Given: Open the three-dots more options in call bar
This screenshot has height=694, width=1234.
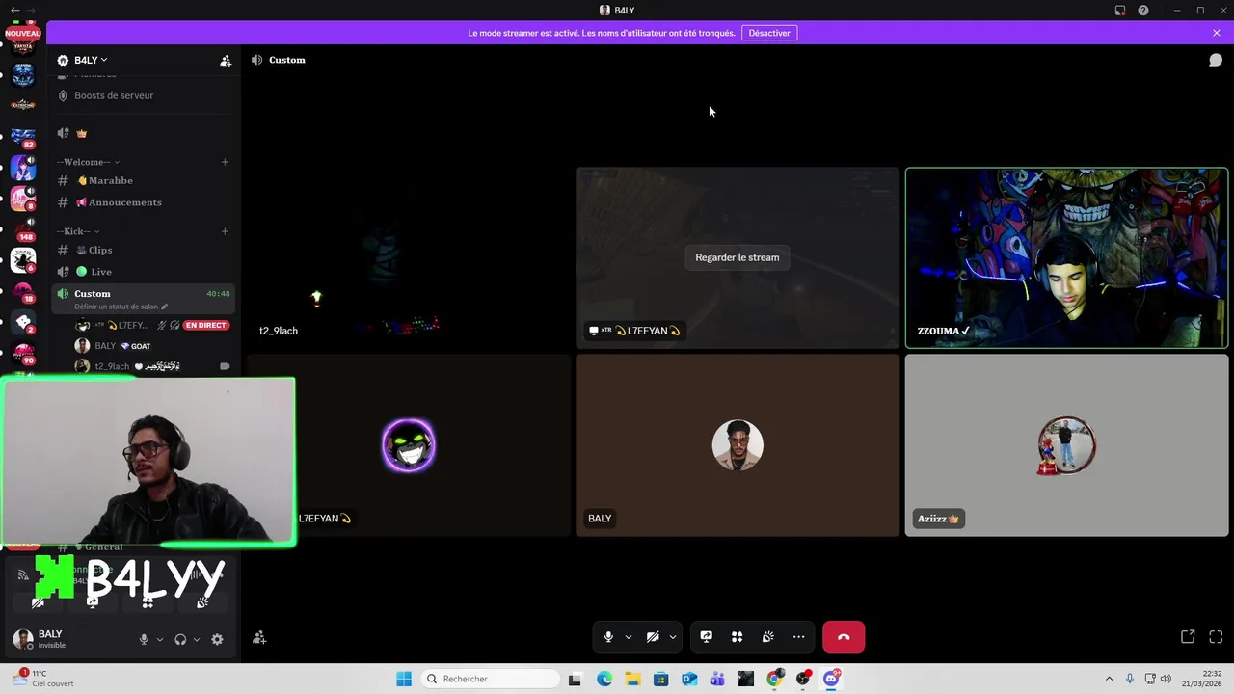Looking at the screenshot, I should pyautogui.click(x=798, y=636).
